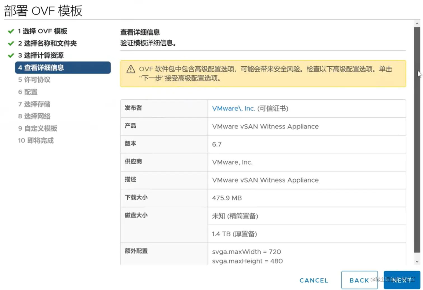
Task: Click disk size 1.4 TB (厚置备)
Action: pos(234,234)
